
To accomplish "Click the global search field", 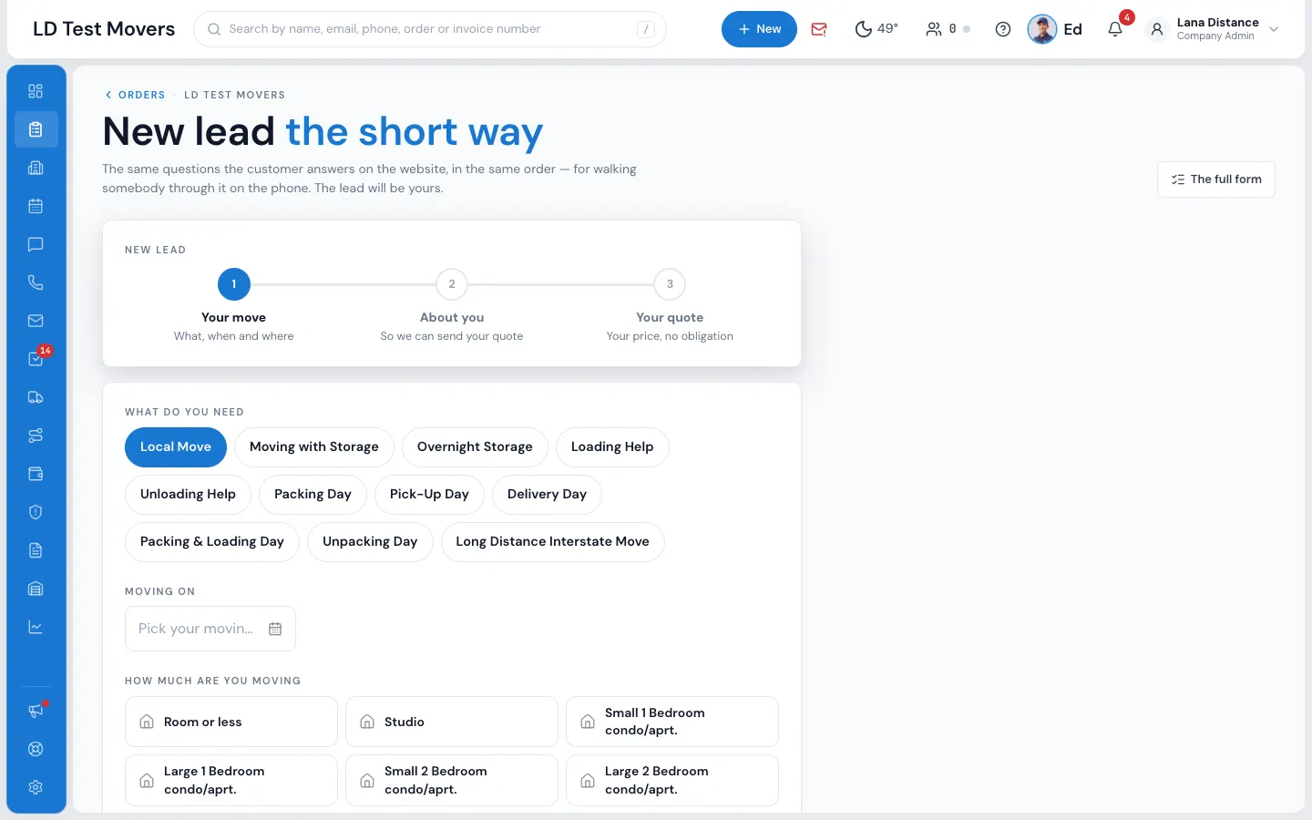I will [430, 29].
